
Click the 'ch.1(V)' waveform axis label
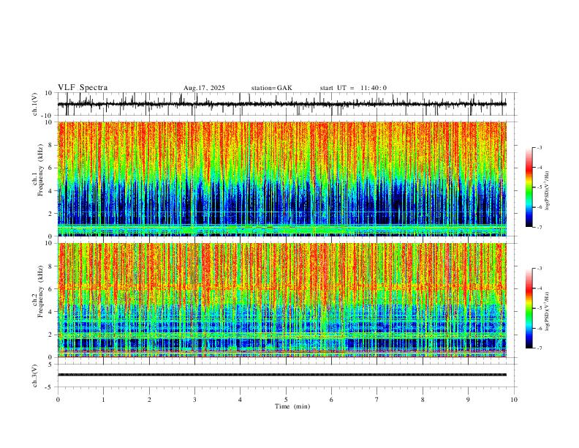(35, 104)
